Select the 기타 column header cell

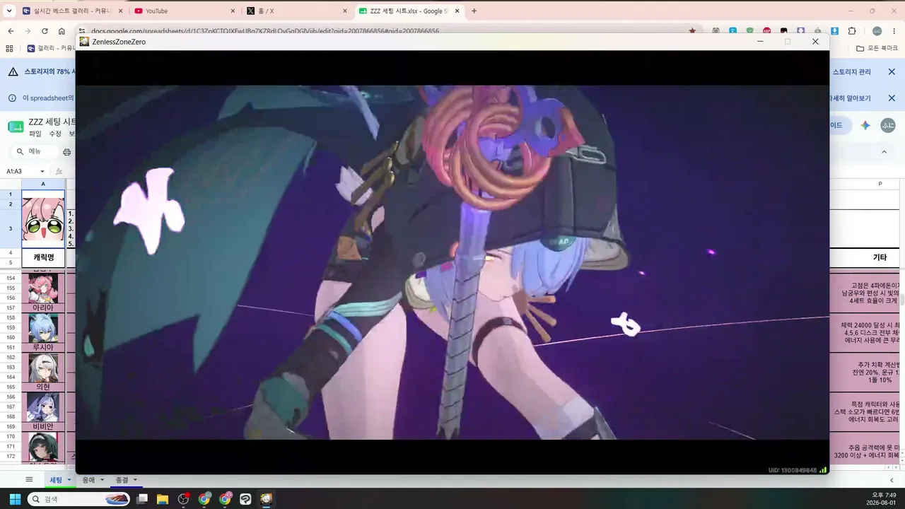tap(880, 257)
